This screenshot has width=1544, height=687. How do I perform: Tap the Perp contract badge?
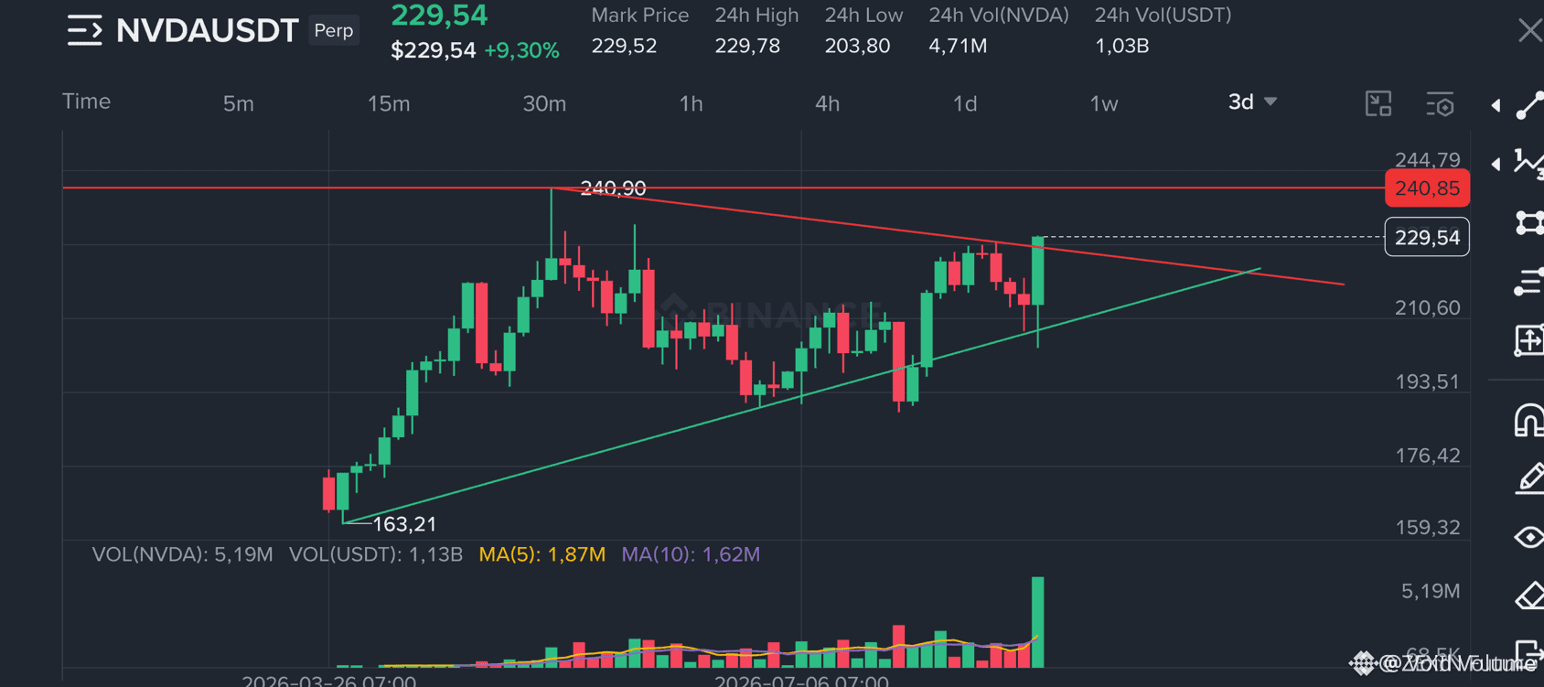[334, 30]
